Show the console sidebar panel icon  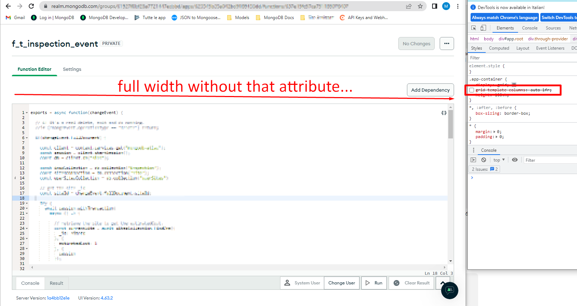click(x=473, y=160)
